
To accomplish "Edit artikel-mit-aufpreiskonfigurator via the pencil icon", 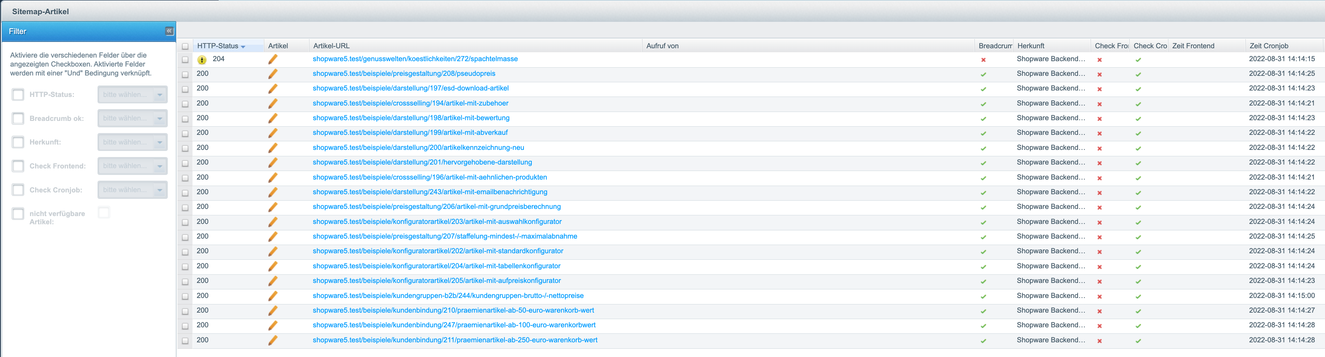I will coord(273,281).
